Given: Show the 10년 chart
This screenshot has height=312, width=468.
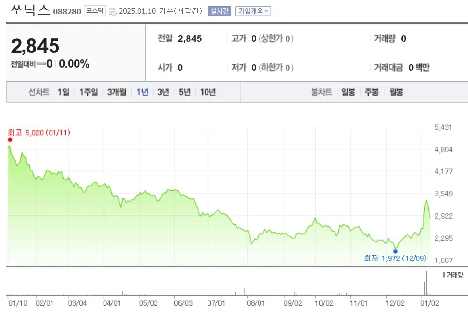Looking at the screenshot, I should 208,92.
